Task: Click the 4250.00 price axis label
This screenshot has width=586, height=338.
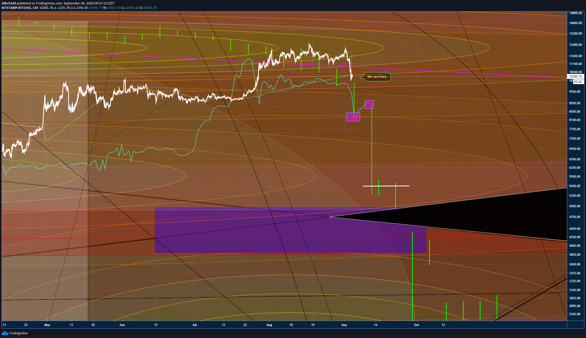Action: (x=574, y=237)
